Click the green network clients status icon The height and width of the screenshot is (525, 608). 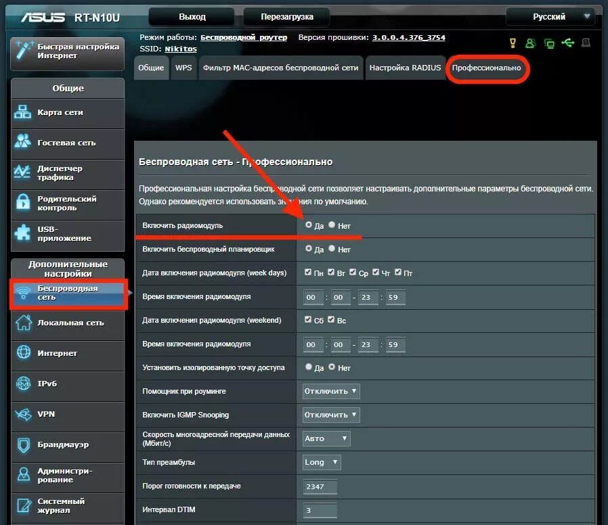click(x=549, y=43)
